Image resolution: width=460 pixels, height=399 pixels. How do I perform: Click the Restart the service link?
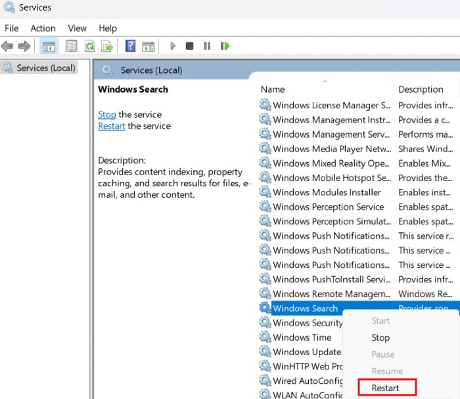[112, 126]
